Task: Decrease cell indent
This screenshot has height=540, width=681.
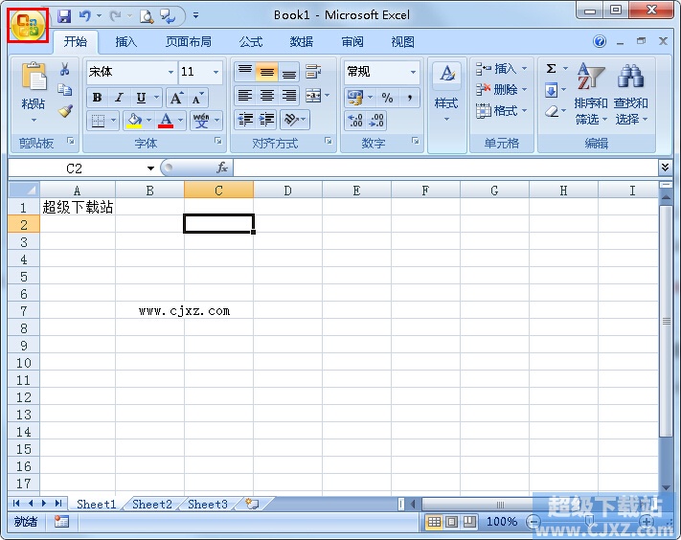Action: click(245, 119)
